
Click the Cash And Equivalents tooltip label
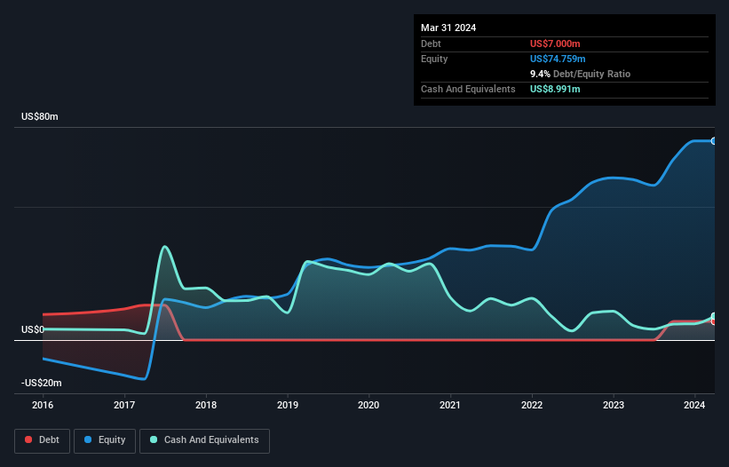pos(468,89)
